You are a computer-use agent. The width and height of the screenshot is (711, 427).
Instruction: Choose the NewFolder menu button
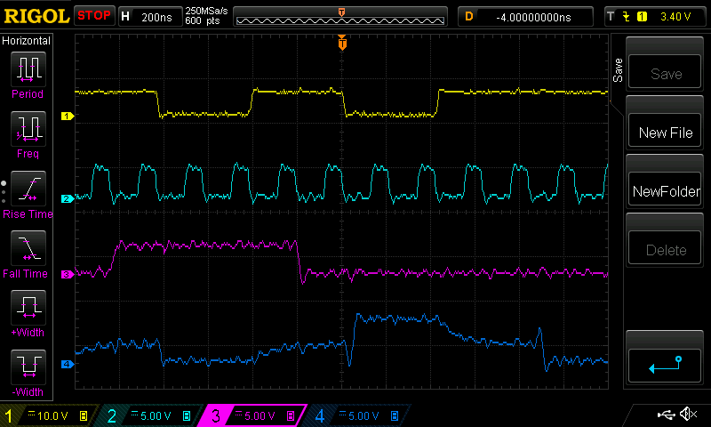665,189
